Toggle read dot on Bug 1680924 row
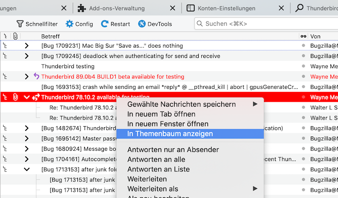This screenshot has height=198, width=338. (304, 149)
